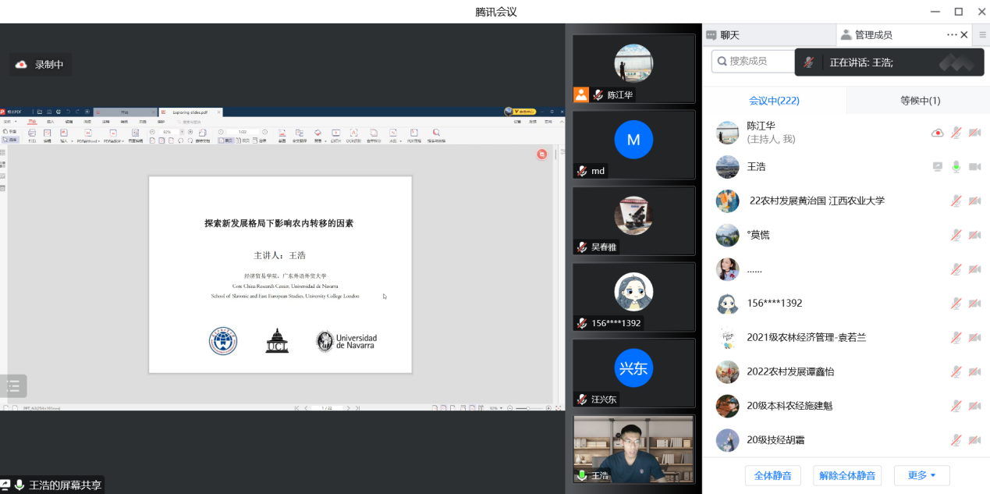Click the 搜索成员 search field
Image resolution: width=990 pixels, height=494 pixels.
(753, 61)
